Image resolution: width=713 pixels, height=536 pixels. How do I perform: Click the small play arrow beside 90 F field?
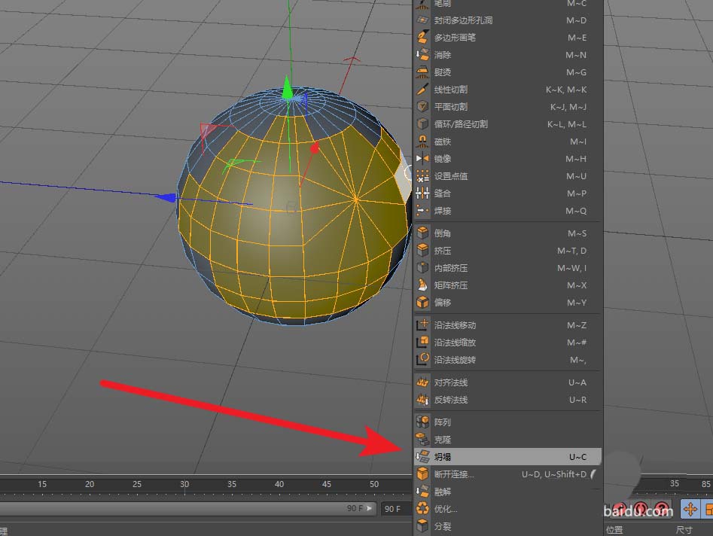[x=367, y=508]
